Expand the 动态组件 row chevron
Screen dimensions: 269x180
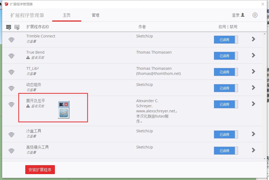(253, 88)
